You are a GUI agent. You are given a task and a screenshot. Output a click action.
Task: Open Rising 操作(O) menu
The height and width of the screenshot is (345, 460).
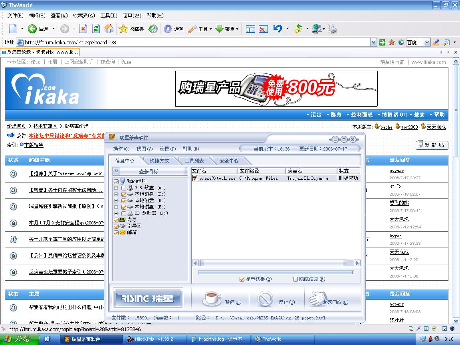pos(121,149)
